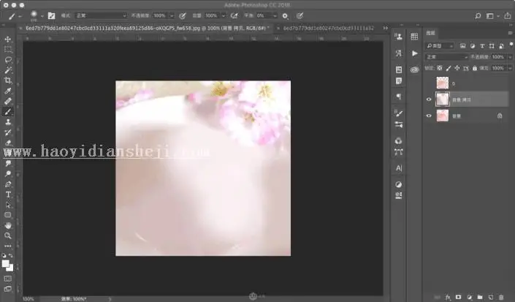
Task: Lock transparent pixels of the layer
Action: click(x=440, y=68)
